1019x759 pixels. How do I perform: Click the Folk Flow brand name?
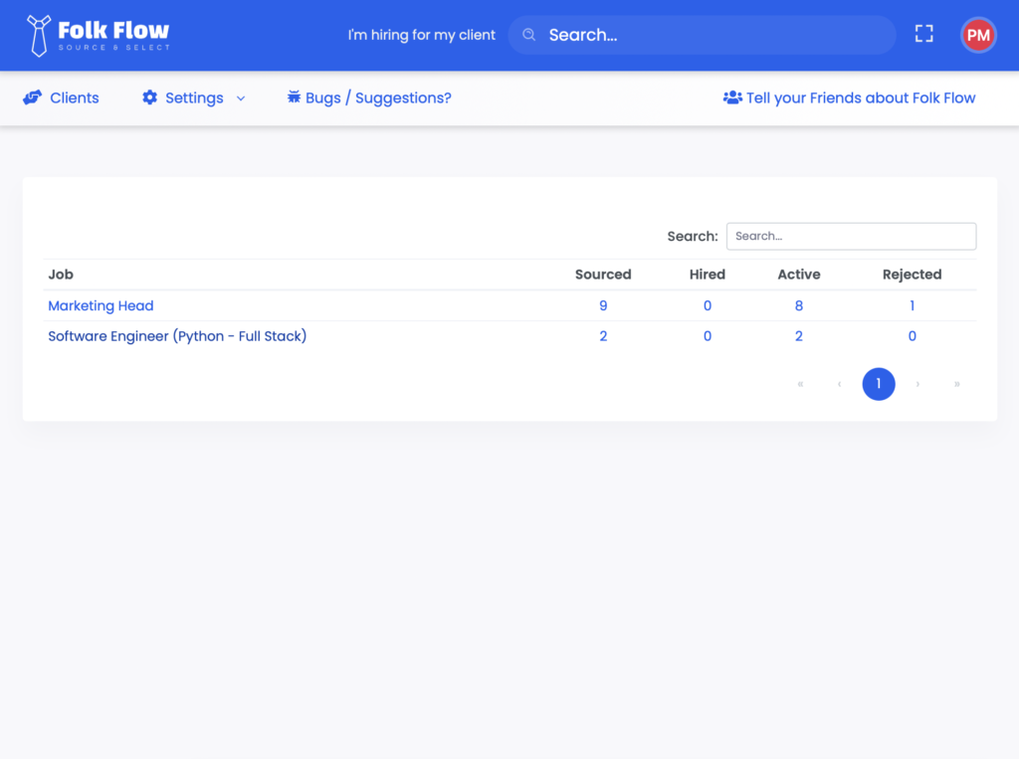click(113, 31)
